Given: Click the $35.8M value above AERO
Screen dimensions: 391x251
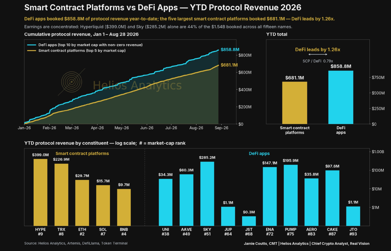Looking at the screenshot, I should [x=311, y=174].
